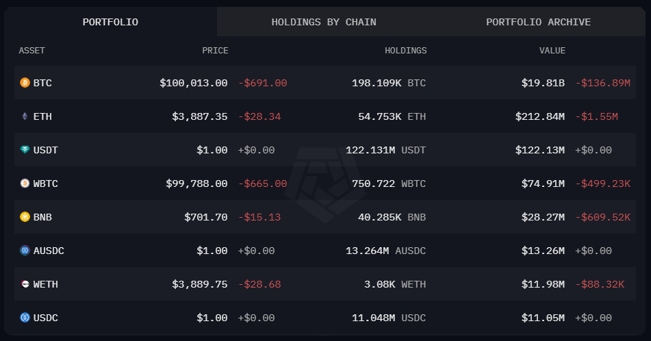Viewport: 651px width, 341px height.
Task: Click BNB price change -$15.13
Action: [x=259, y=217]
